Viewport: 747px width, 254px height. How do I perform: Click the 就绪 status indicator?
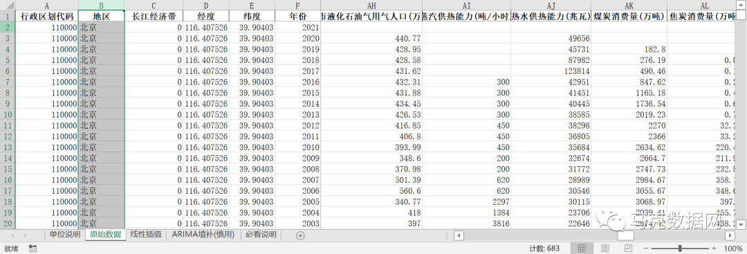11,248
